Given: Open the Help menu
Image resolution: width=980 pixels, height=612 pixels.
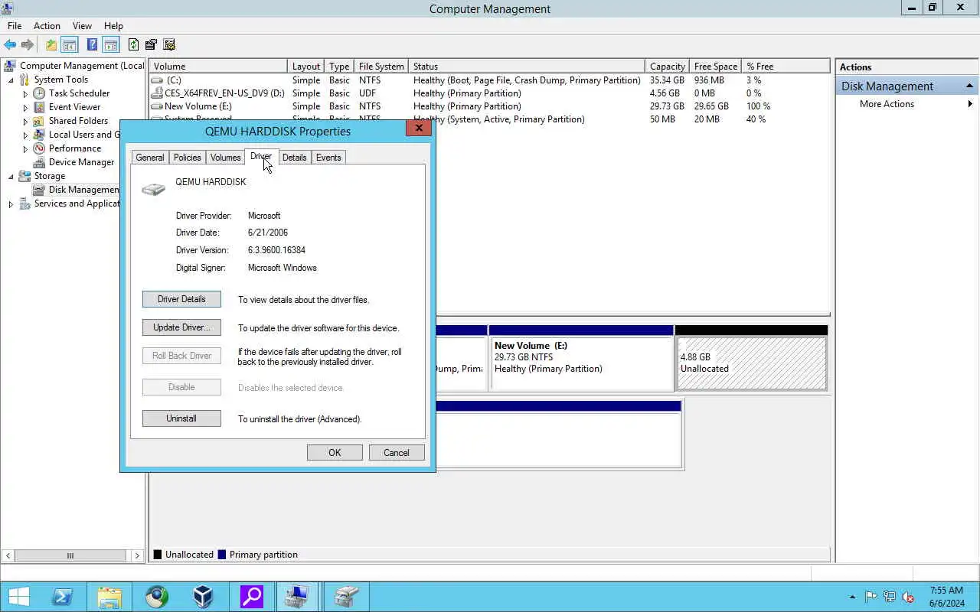Looking at the screenshot, I should (x=113, y=26).
